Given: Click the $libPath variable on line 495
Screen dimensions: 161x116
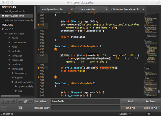Looking at the screenshot, I should [66, 55].
